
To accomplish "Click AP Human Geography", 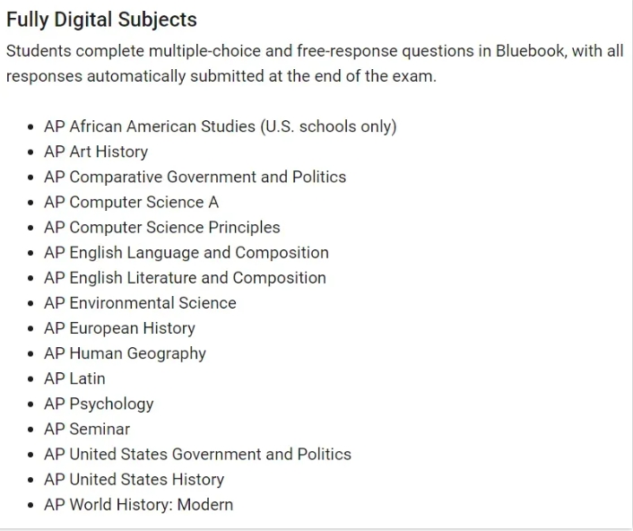I will click(x=125, y=353).
